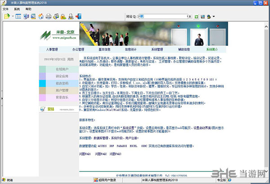
Task: Click the red exit door icon
Action: click(78, 17)
